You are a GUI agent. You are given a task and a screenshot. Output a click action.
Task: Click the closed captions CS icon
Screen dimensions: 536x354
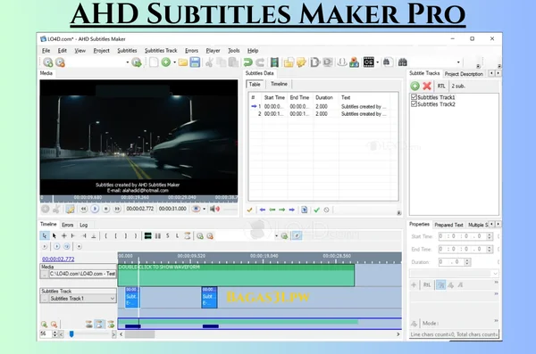click(368, 62)
